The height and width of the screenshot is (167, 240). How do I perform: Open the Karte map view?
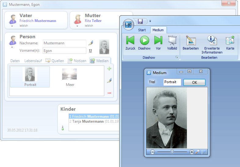(x=230, y=40)
